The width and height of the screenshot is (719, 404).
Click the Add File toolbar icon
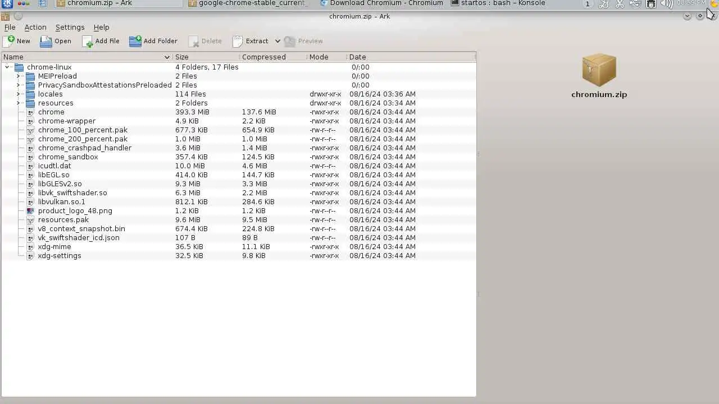click(x=87, y=41)
